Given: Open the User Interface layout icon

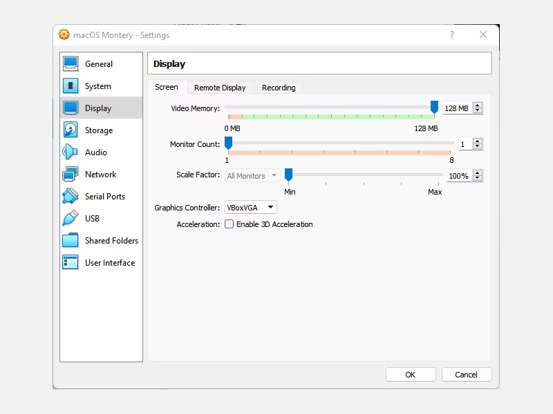Looking at the screenshot, I should coord(71,263).
